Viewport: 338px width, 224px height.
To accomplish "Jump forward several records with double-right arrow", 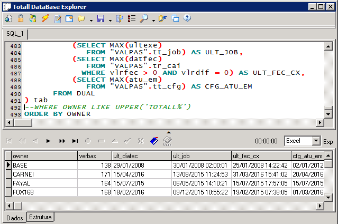I will pos(62,141).
